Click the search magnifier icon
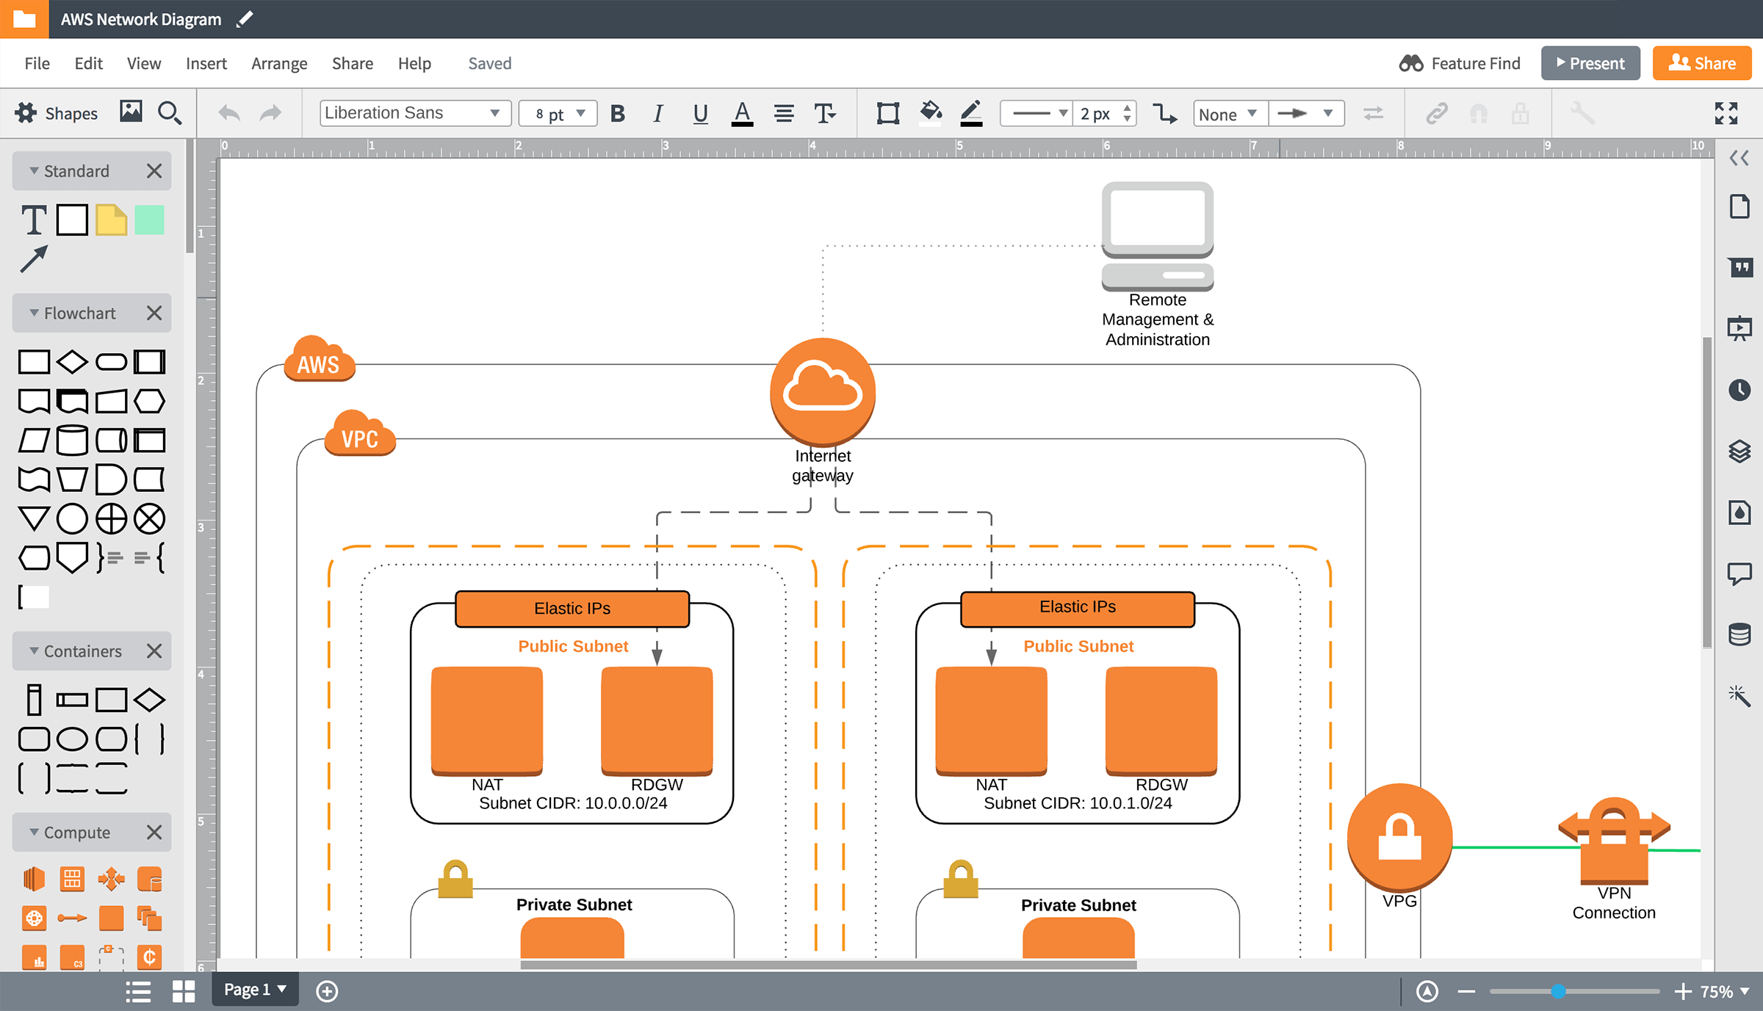The image size is (1763, 1011). 170,113
